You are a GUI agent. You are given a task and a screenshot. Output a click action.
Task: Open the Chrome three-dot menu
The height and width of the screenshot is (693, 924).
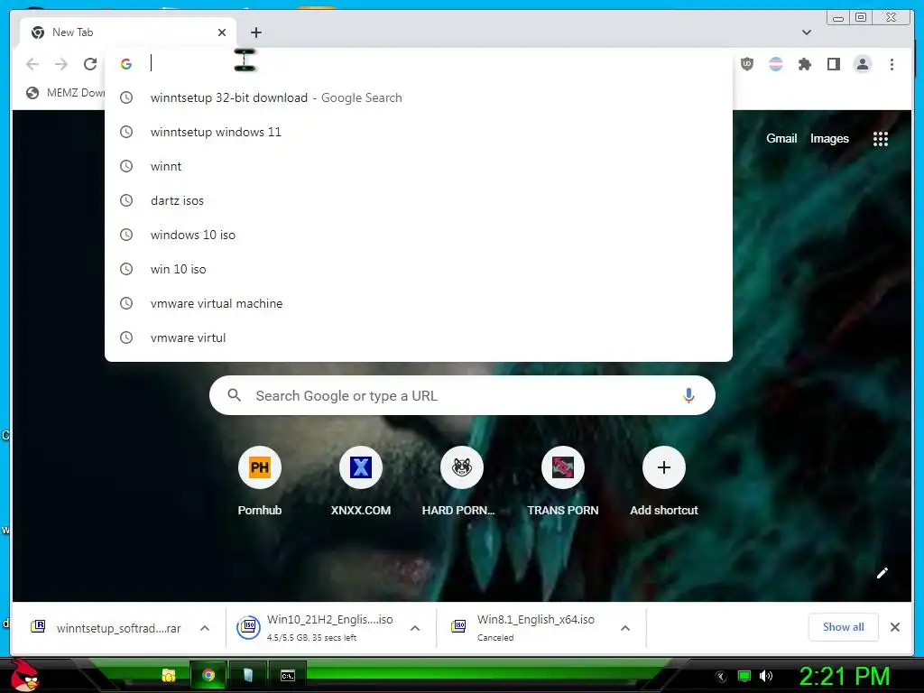(x=892, y=64)
